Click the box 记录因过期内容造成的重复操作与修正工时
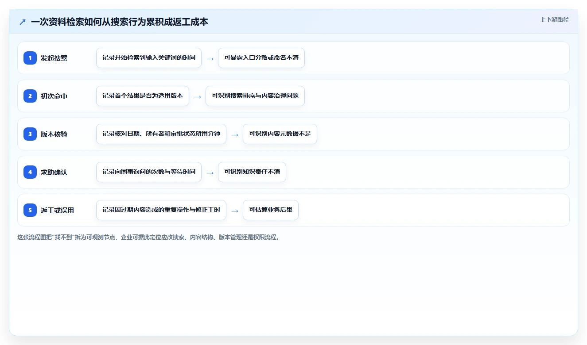Viewport: 587px width, 345px height. point(161,210)
